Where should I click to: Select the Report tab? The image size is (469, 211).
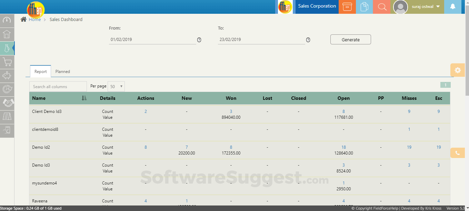(x=40, y=71)
